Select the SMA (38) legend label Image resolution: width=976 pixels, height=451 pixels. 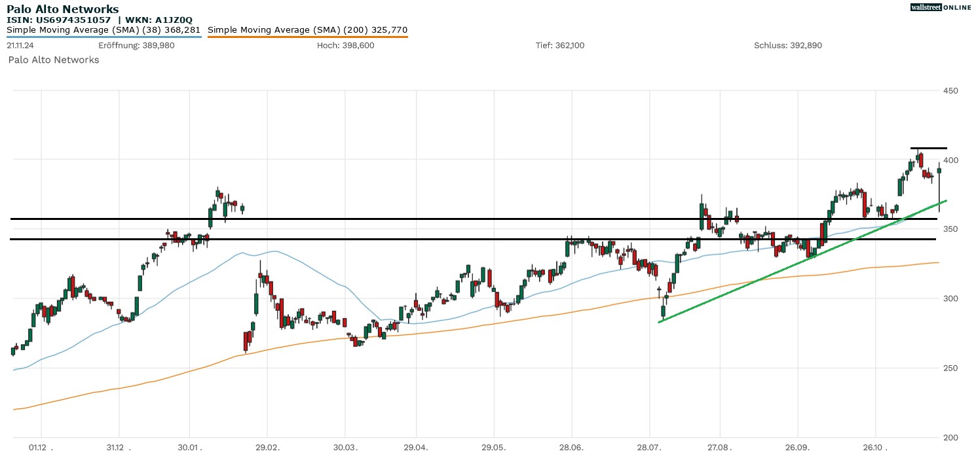coord(103,29)
